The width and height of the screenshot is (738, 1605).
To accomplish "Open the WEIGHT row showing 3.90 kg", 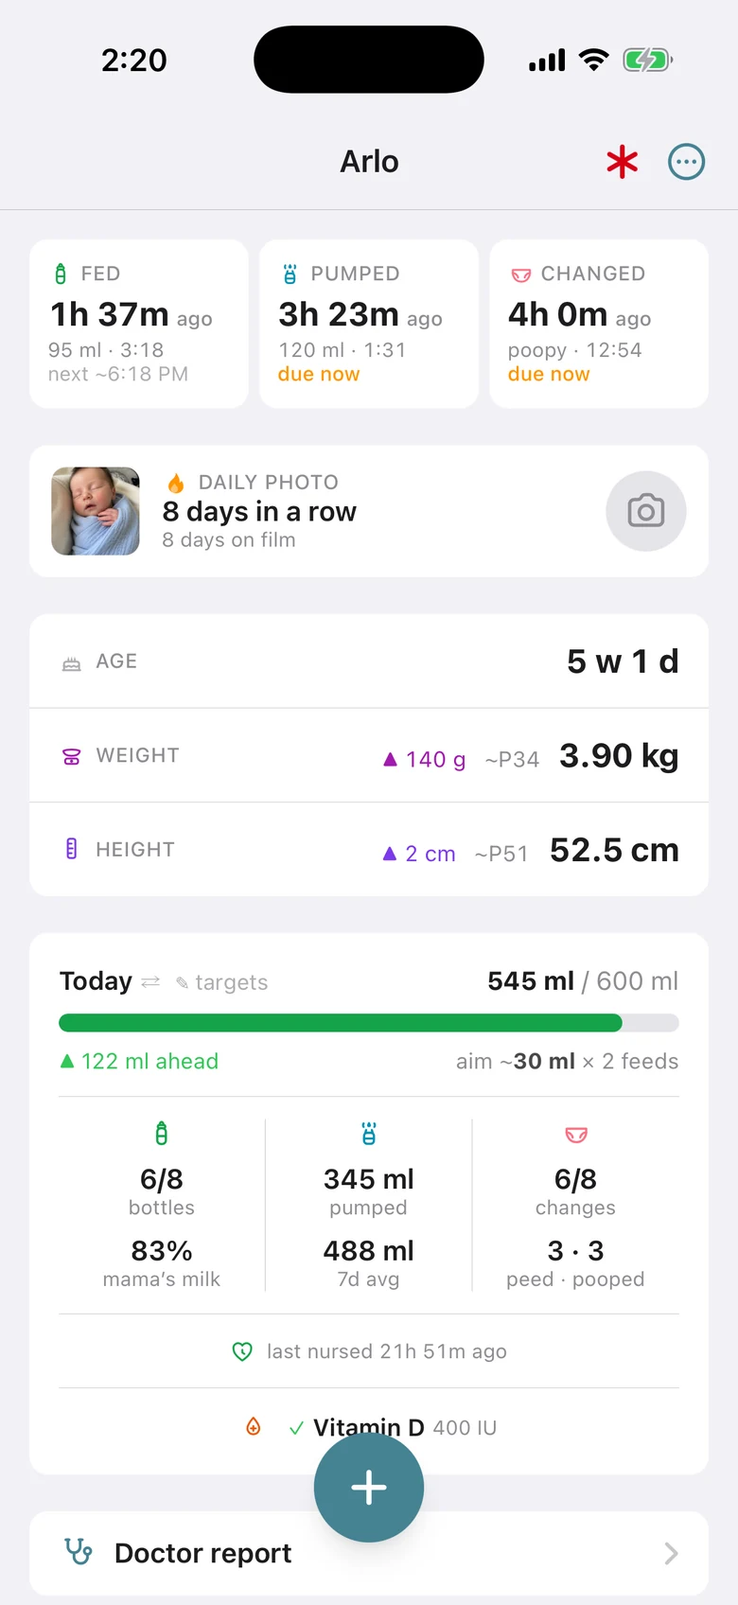I will [369, 755].
